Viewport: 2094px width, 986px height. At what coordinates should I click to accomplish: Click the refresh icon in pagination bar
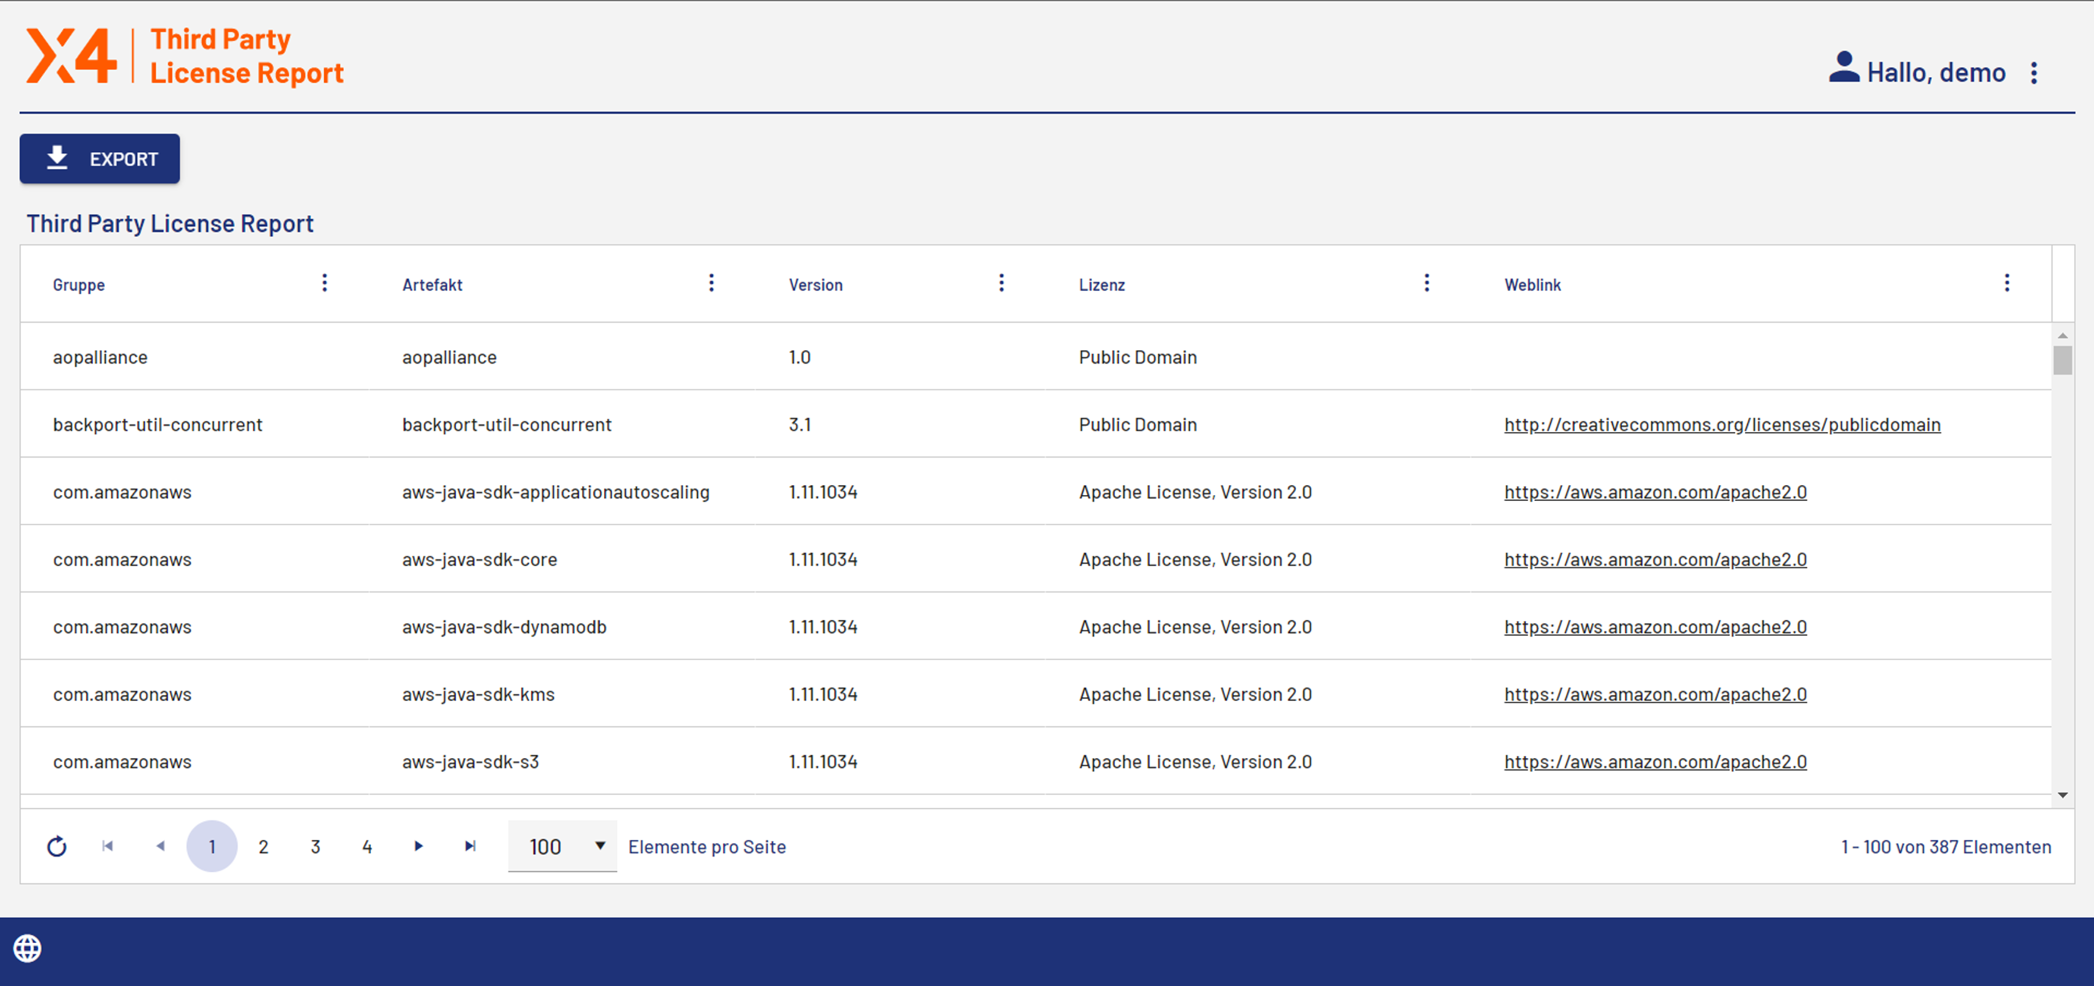[56, 846]
